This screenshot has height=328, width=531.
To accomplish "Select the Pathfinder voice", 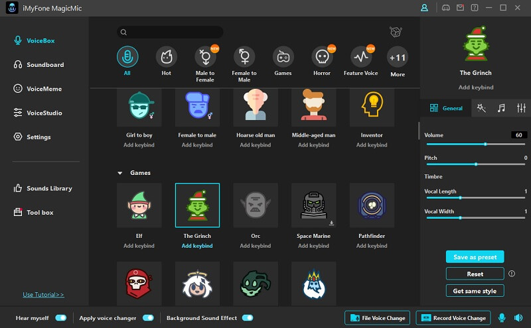I will click(372, 205).
